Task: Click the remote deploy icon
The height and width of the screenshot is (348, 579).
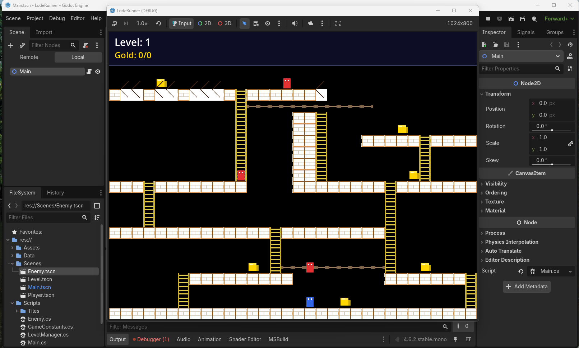Action: [x=500, y=19]
